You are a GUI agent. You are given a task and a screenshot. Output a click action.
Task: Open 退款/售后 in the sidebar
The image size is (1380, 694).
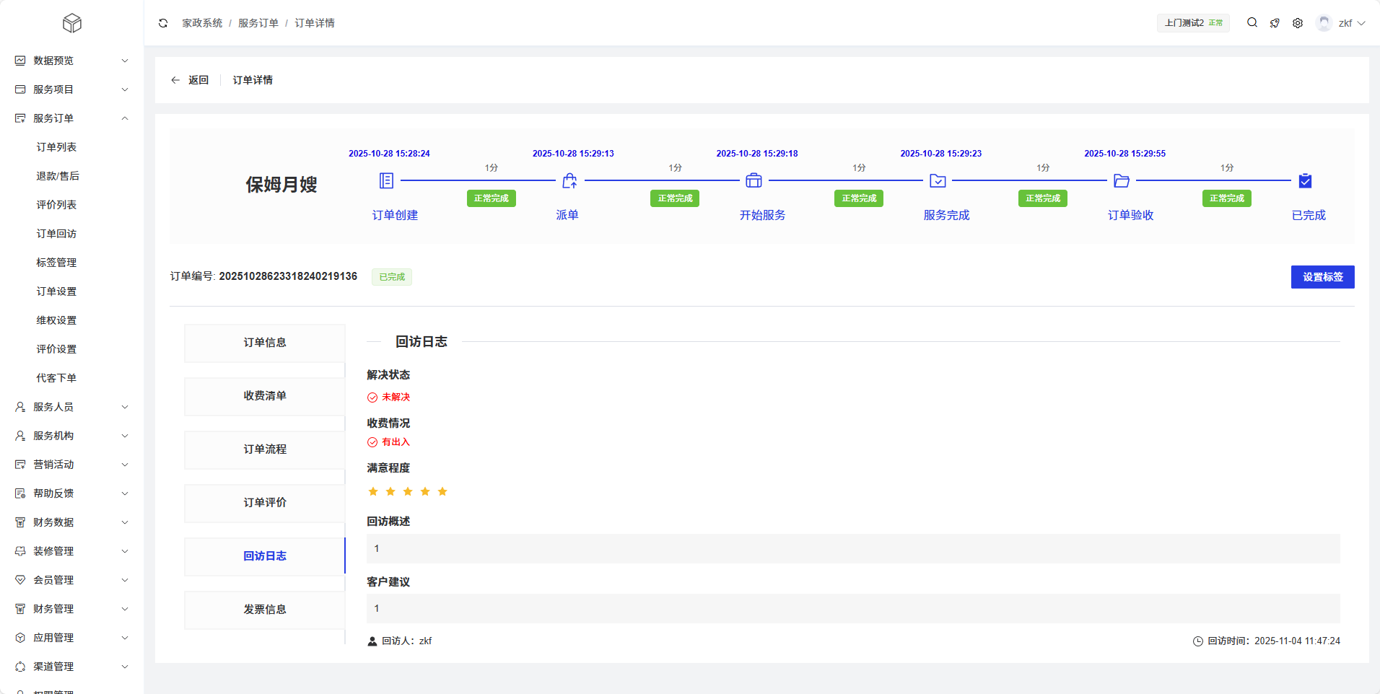click(58, 176)
